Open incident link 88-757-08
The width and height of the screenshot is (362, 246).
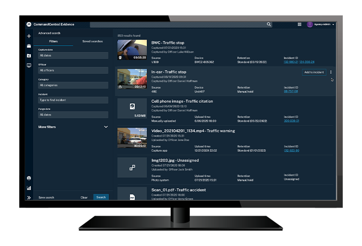291,91
